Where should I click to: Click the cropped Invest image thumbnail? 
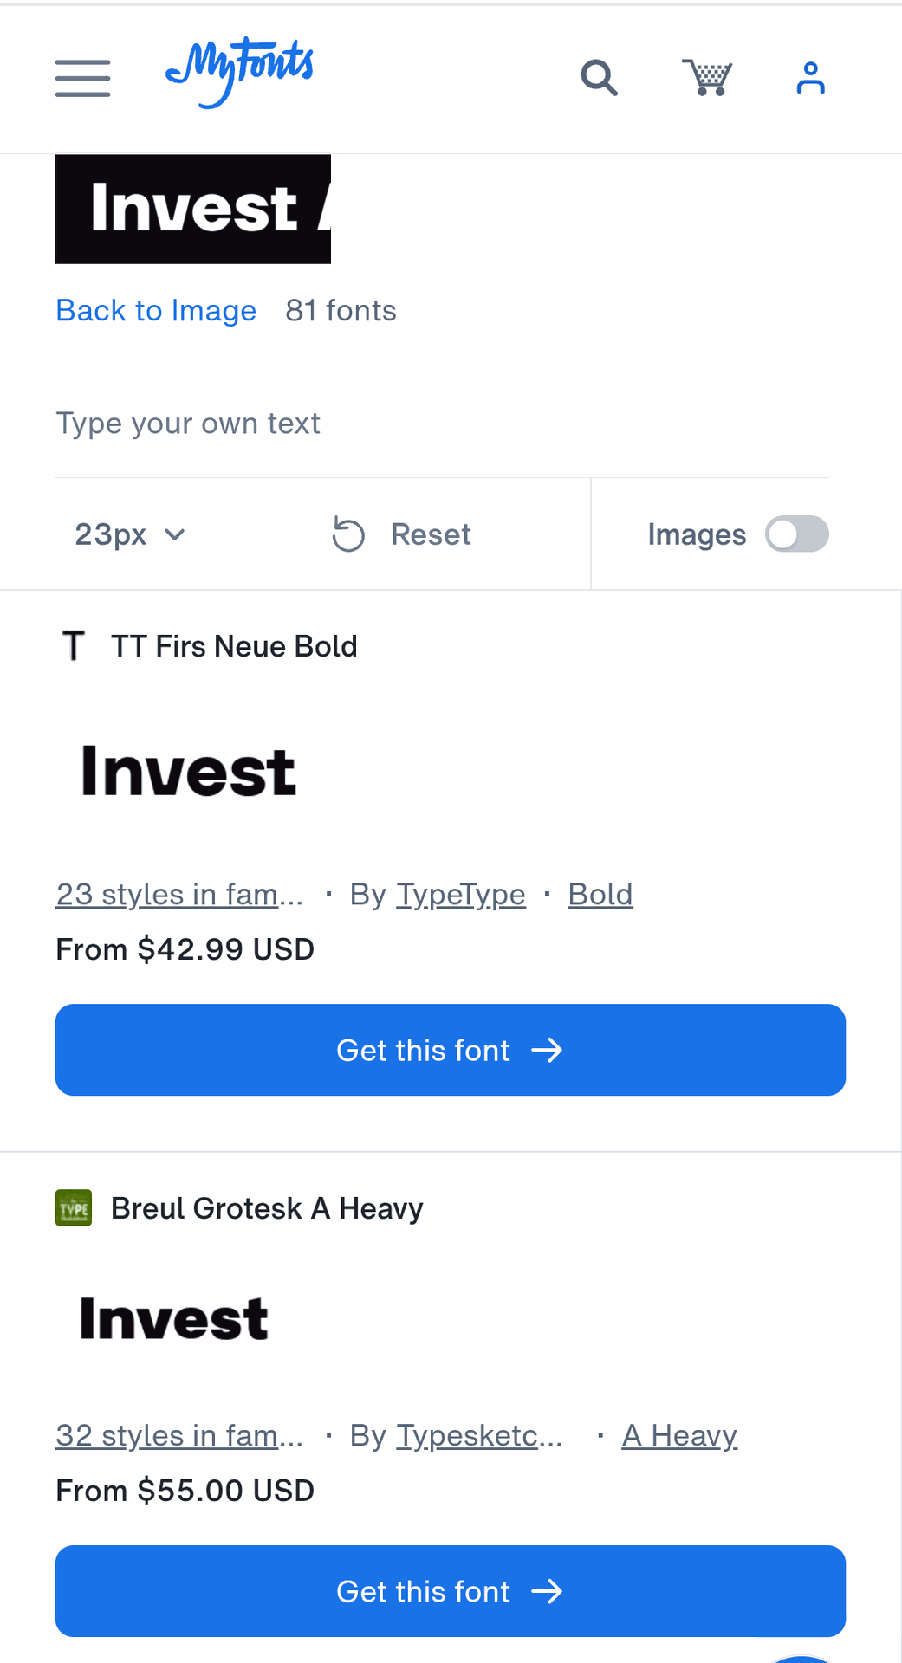pyautogui.click(x=193, y=209)
